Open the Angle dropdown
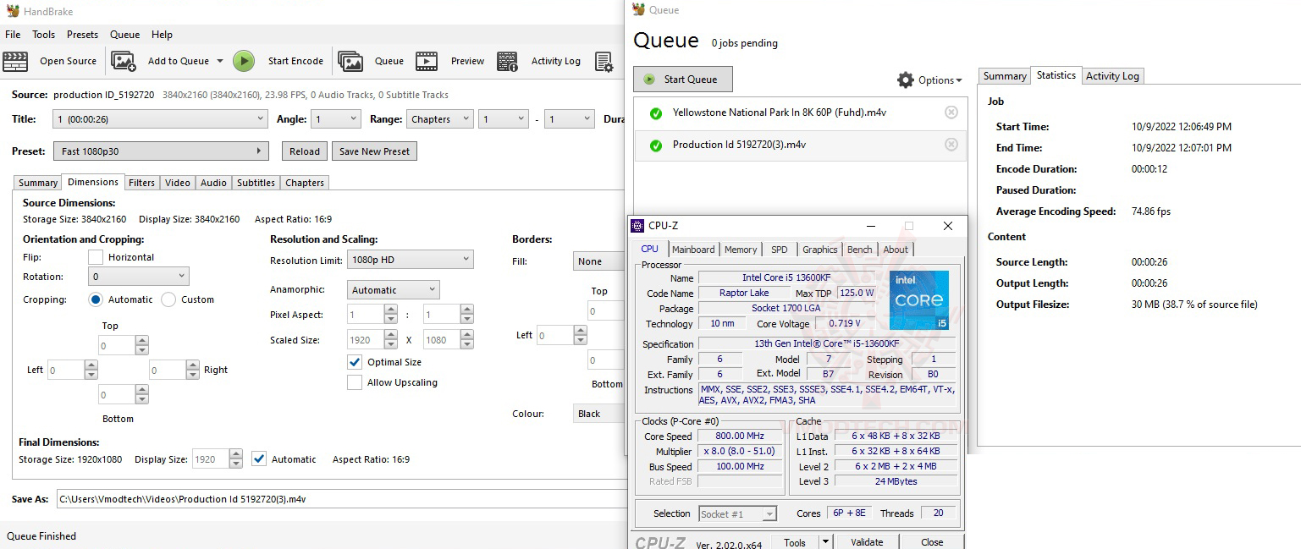This screenshot has width=1301, height=549. (336, 119)
